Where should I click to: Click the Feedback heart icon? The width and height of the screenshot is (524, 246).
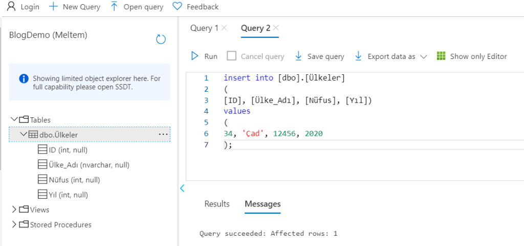click(x=177, y=7)
